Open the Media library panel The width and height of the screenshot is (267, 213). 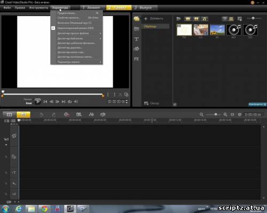(137, 19)
